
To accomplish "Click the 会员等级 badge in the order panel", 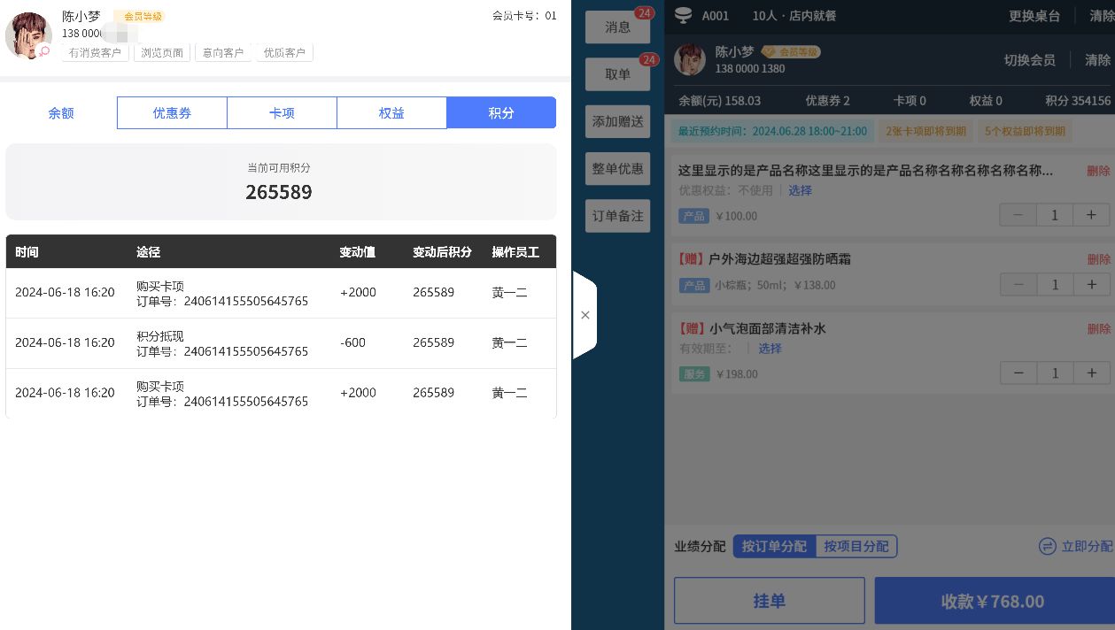I will point(791,52).
